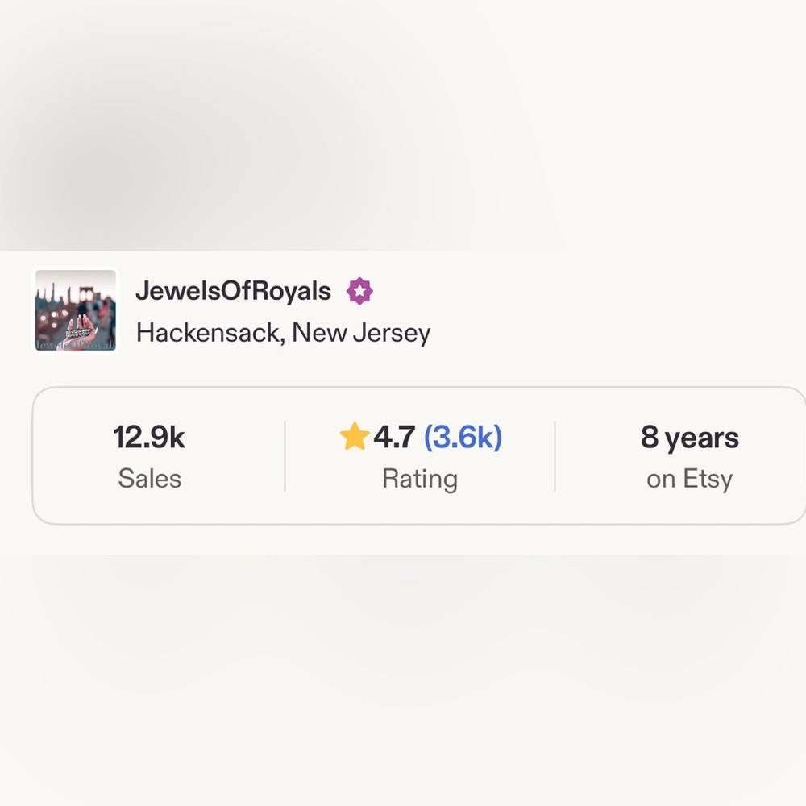Open the blue (3.6k) reviews count

(x=463, y=438)
